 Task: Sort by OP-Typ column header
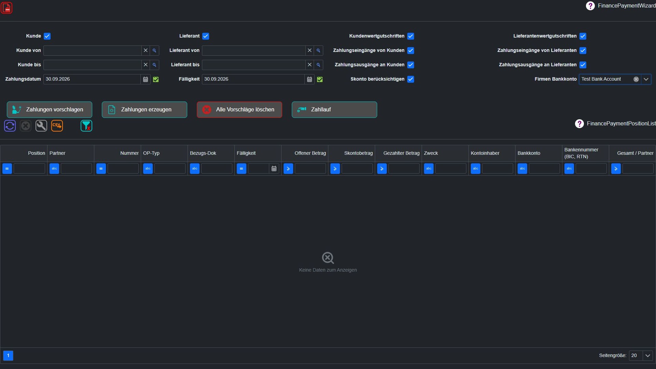[x=164, y=153]
